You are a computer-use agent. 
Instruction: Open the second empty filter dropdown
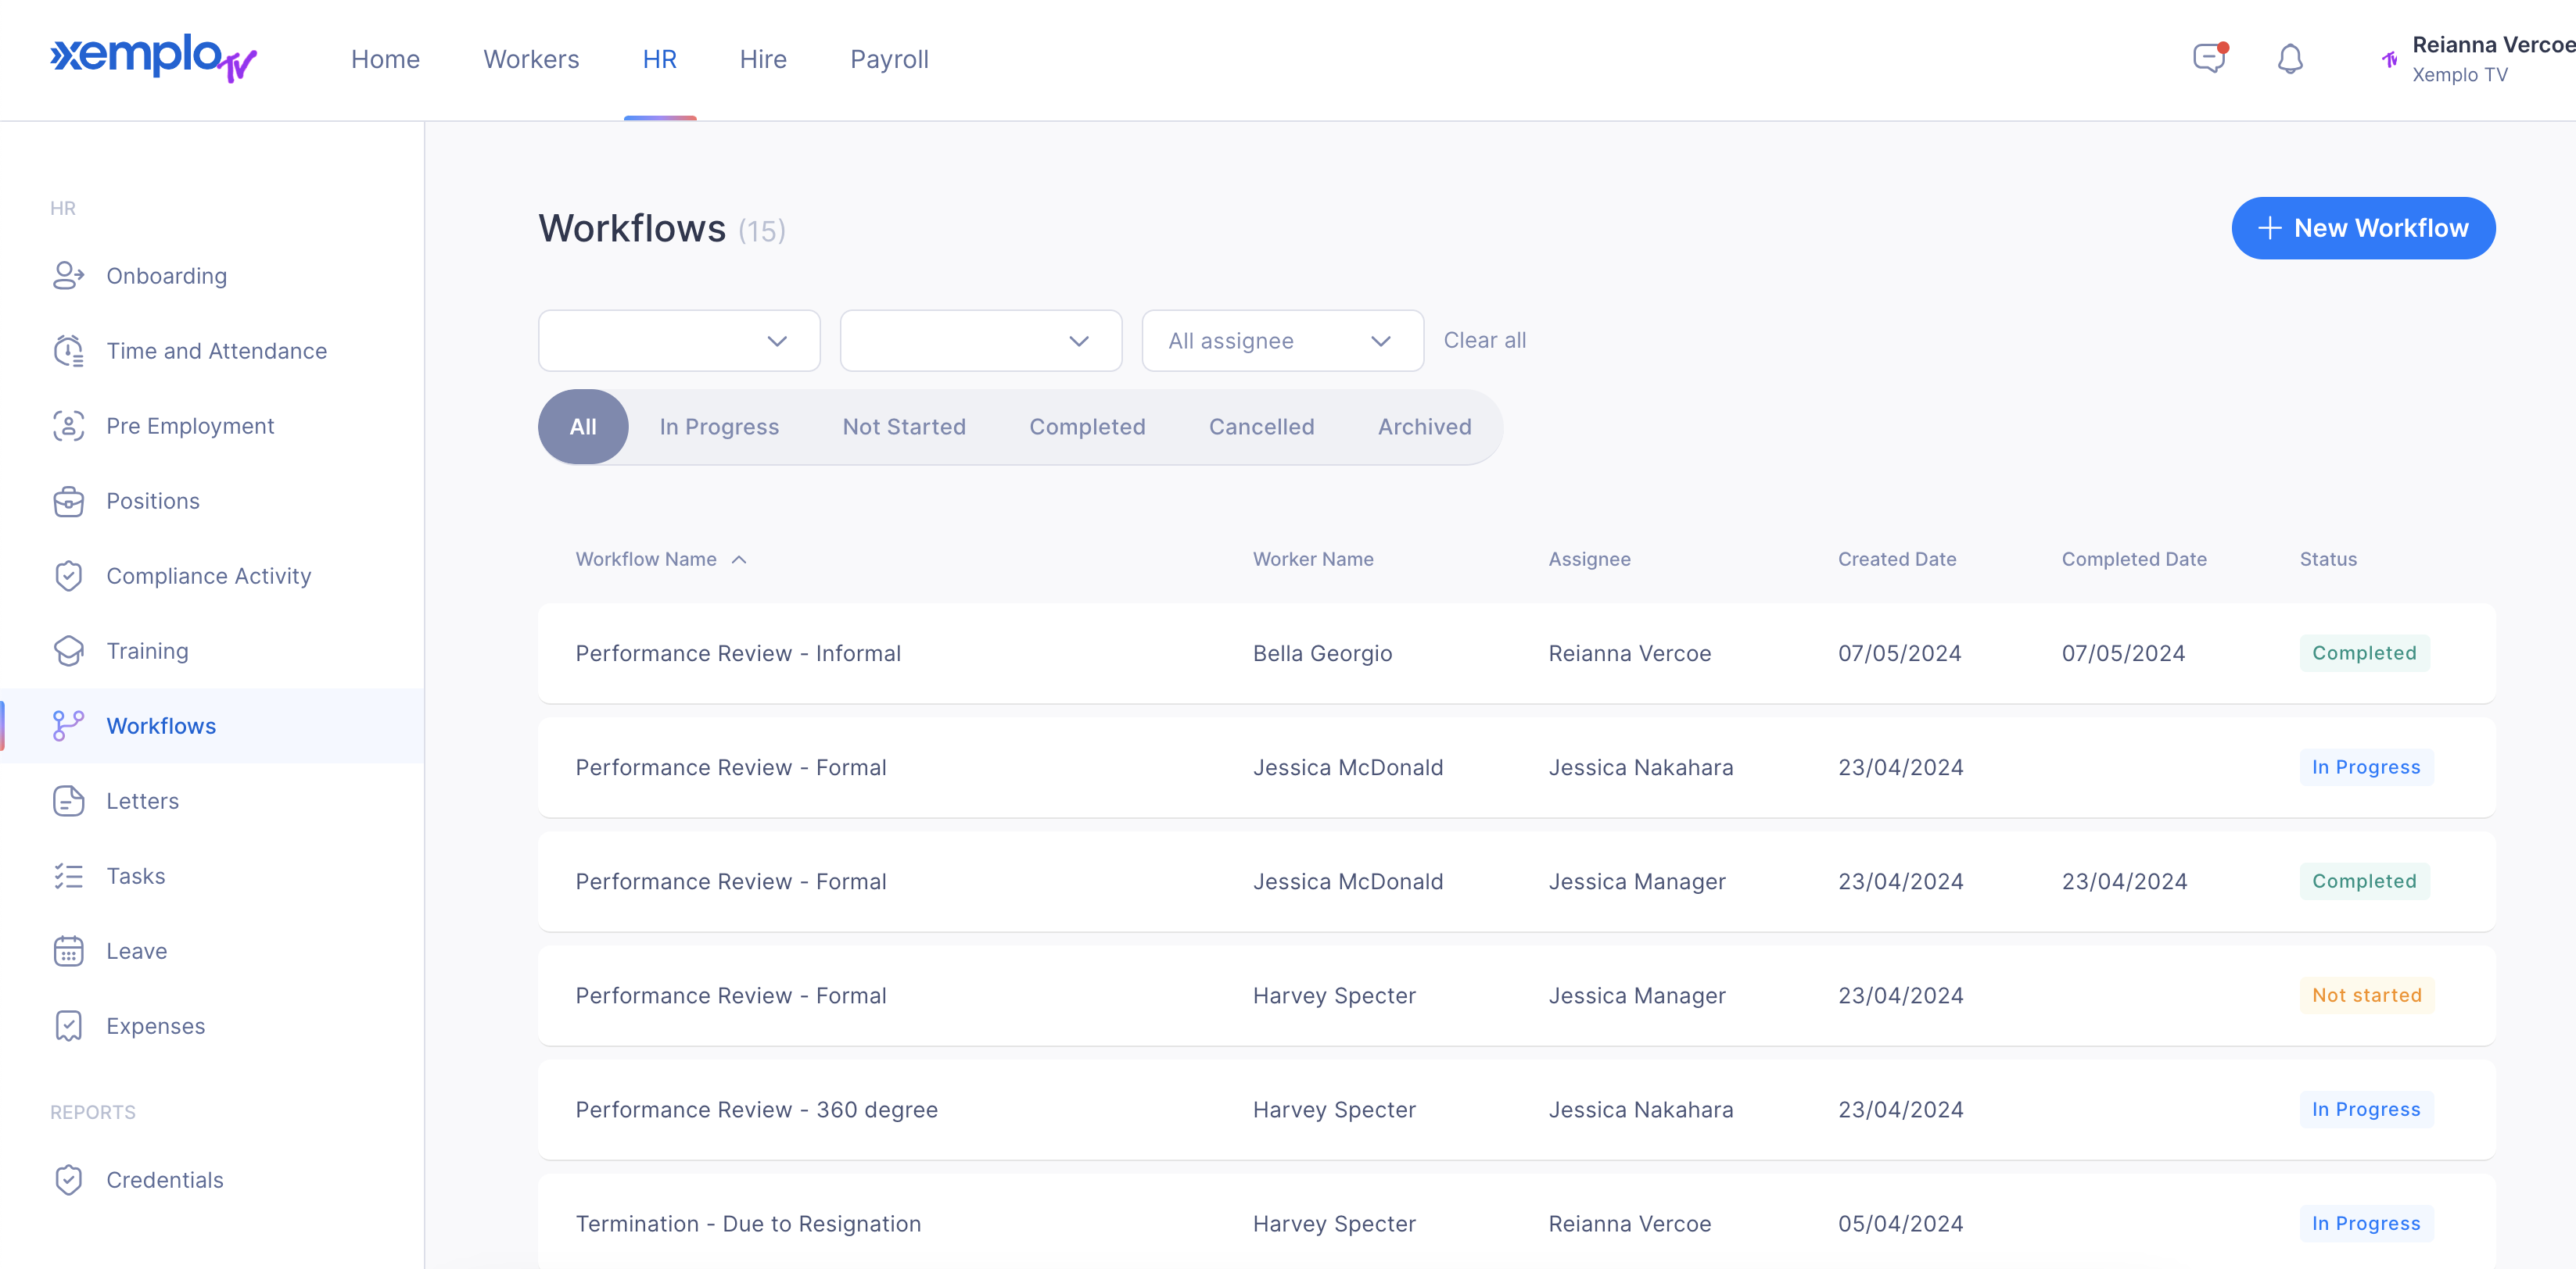[x=981, y=341]
